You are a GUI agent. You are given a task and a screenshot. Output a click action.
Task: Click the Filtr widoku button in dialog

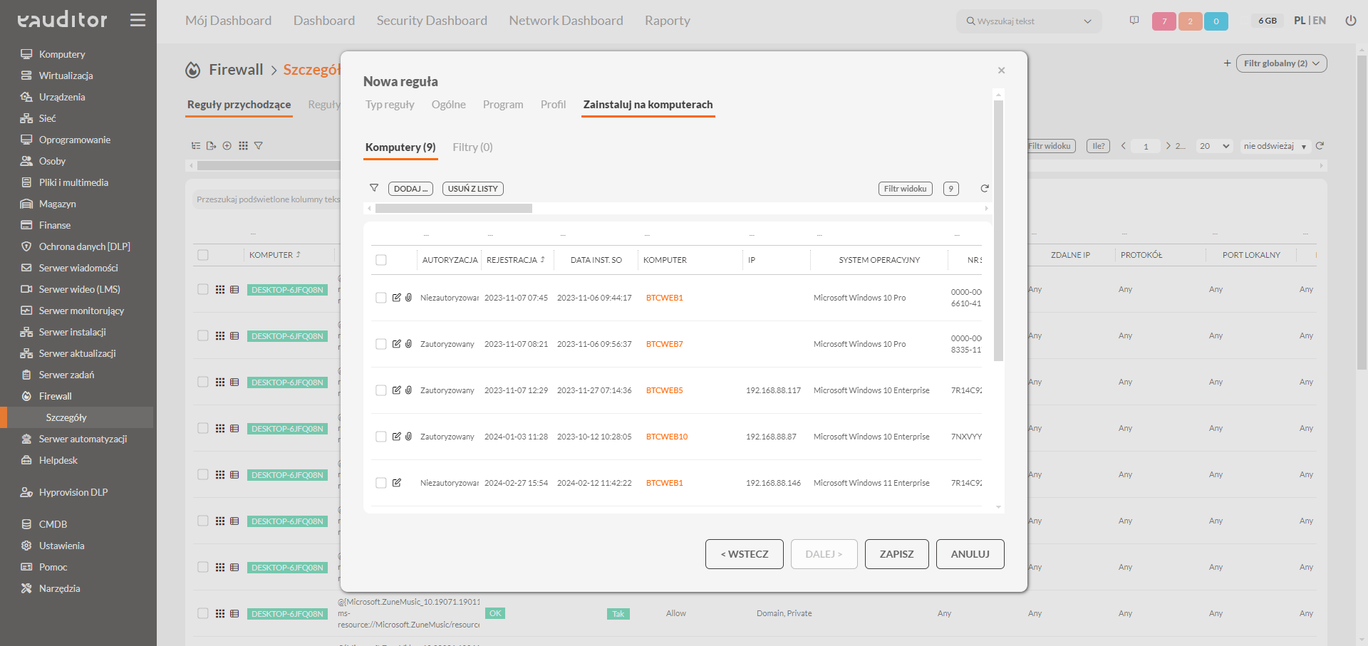pos(906,189)
